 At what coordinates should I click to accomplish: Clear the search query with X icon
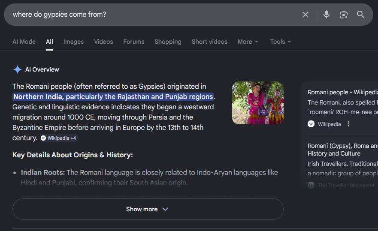pos(305,15)
